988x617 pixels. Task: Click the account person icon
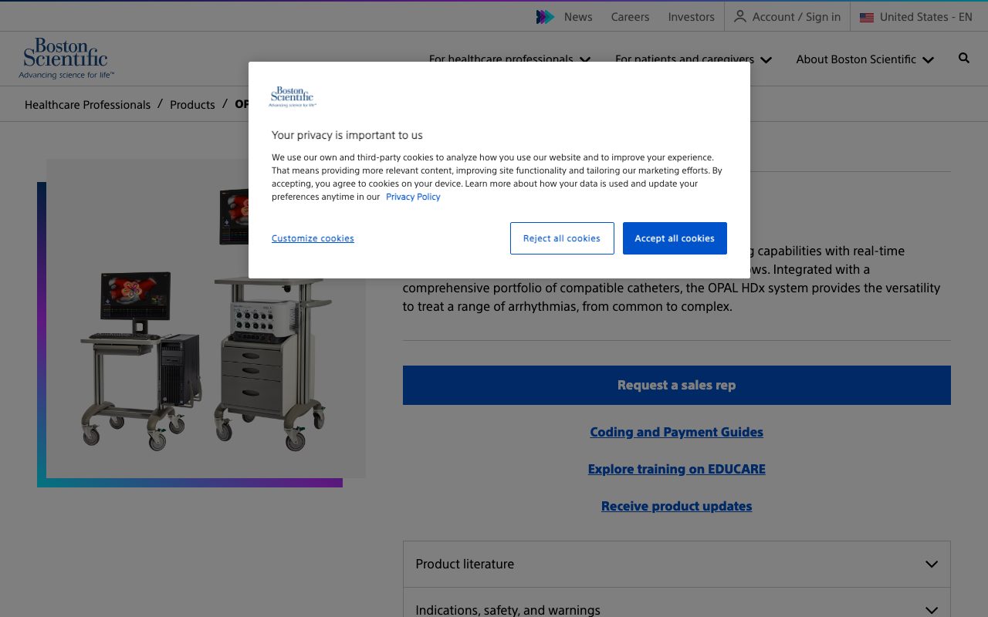(740, 16)
